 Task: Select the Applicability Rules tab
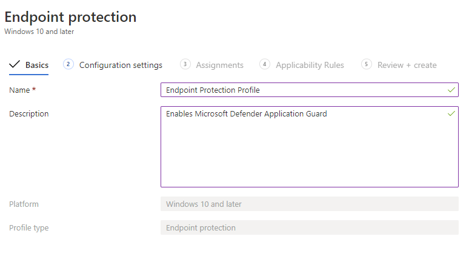pos(310,65)
